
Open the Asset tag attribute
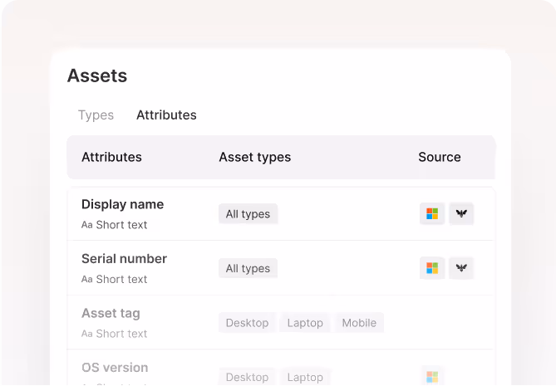coord(111,314)
